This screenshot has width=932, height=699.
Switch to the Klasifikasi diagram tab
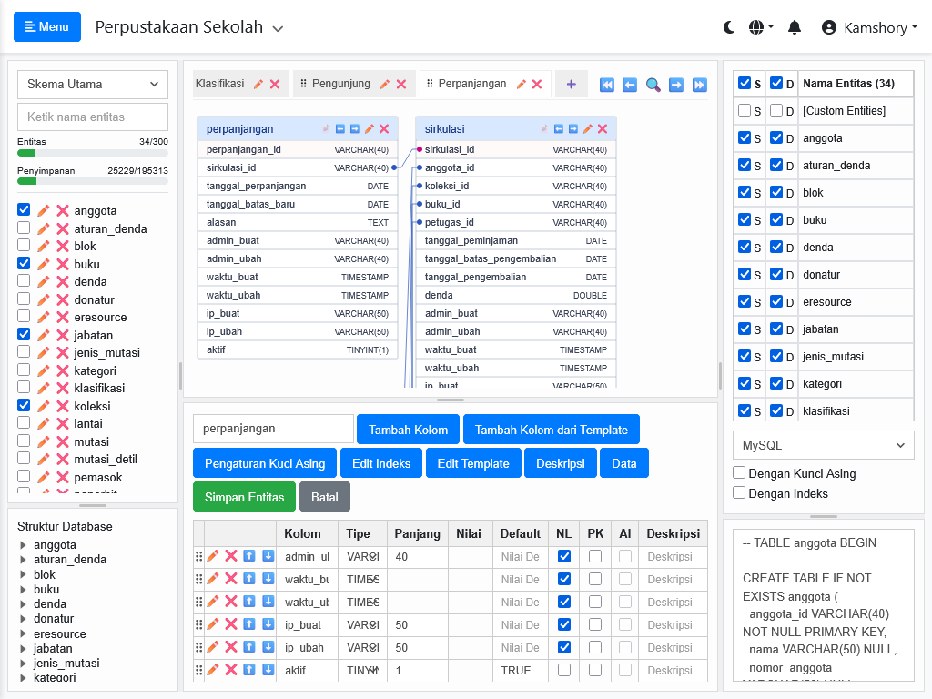[220, 84]
